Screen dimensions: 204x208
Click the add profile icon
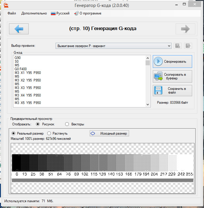(178, 46)
